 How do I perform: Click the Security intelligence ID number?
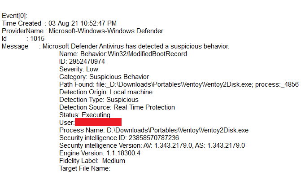point(153,138)
